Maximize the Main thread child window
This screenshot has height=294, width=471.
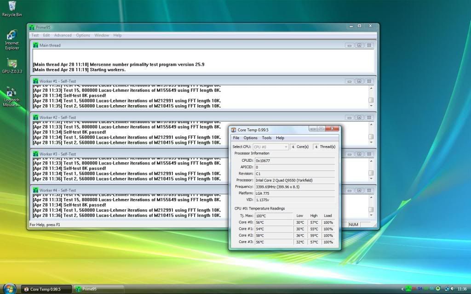point(359,45)
